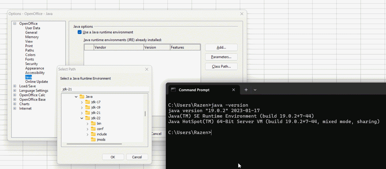Expand the Internet options node
The image size is (386, 169).
[15, 108]
